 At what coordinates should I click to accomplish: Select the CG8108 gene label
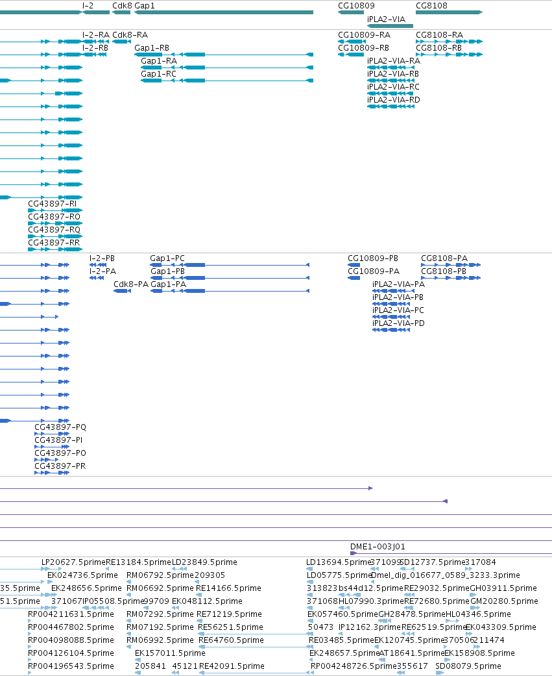click(431, 6)
